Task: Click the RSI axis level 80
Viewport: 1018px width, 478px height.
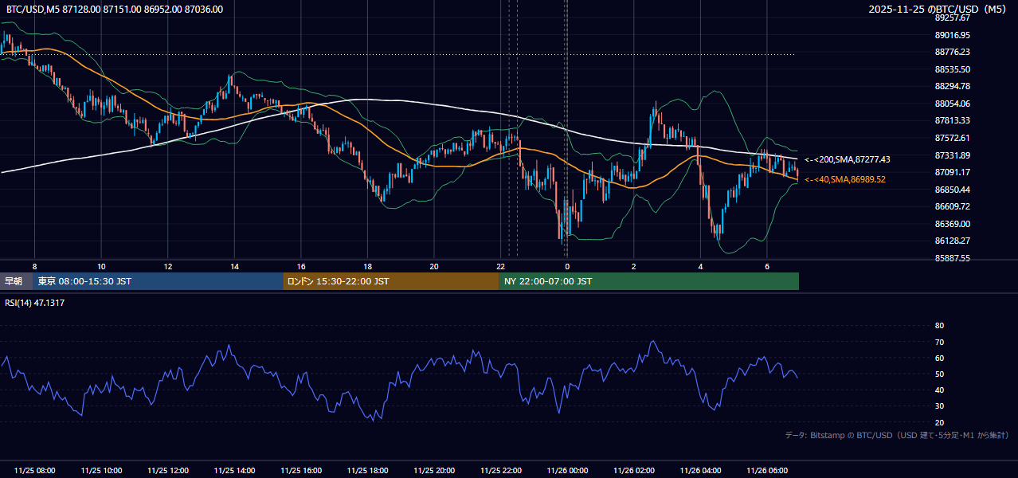Action: tap(939, 326)
